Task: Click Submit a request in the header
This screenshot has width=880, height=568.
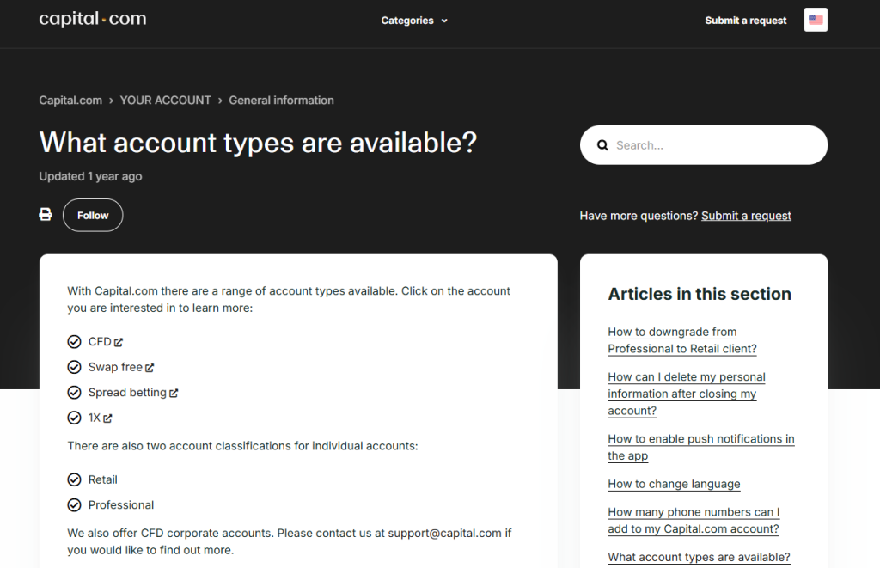Action: pyautogui.click(x=745, y=21)
